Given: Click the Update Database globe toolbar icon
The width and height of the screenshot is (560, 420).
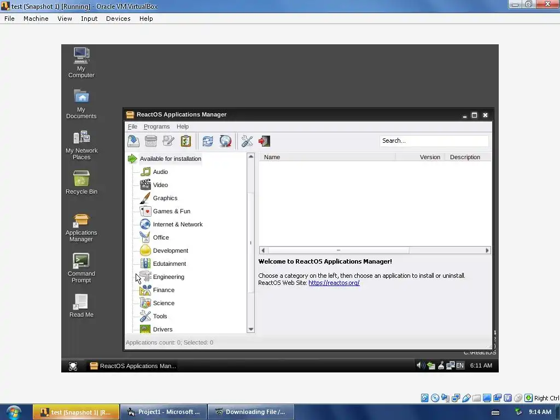Looking at the screenshot, I should [x=225, y=141].
